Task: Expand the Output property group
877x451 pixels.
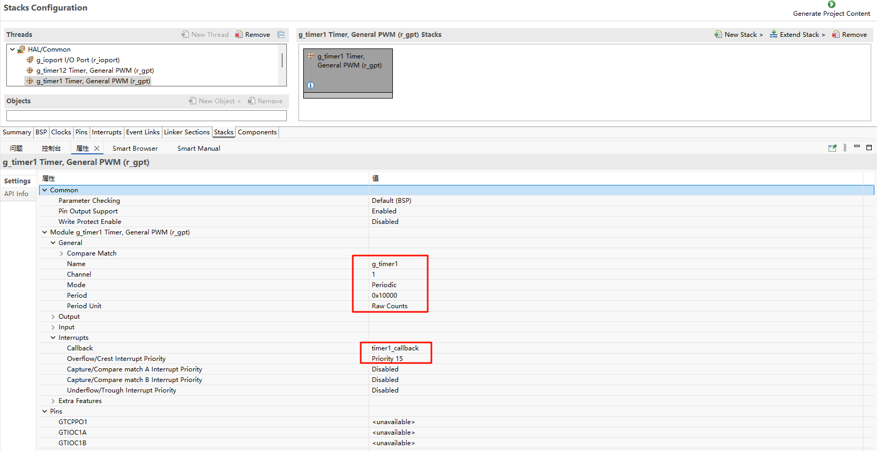Action: pyautogui.click(x=53, y=317)
